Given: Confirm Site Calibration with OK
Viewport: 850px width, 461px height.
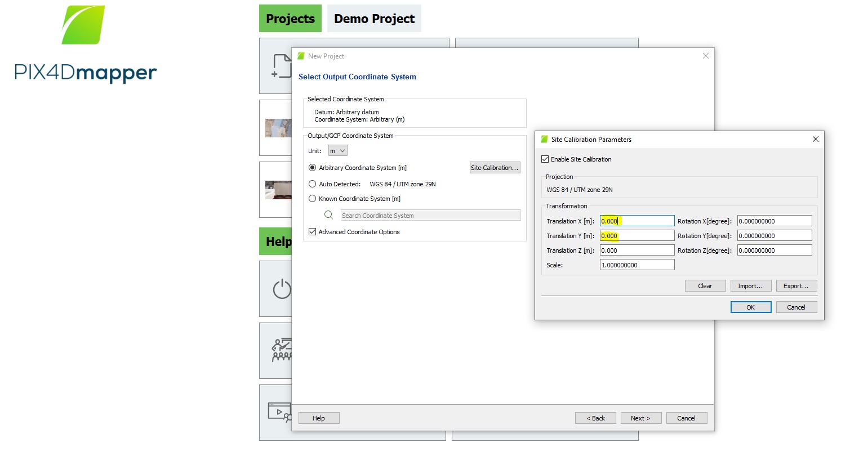Looking at the screenshot, I should pos(751,307).
